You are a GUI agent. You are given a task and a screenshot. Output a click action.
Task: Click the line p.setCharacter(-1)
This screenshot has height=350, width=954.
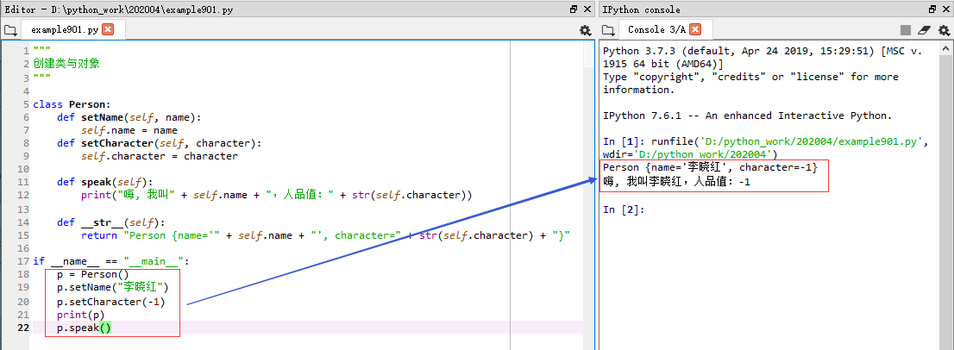click(110, 302)
